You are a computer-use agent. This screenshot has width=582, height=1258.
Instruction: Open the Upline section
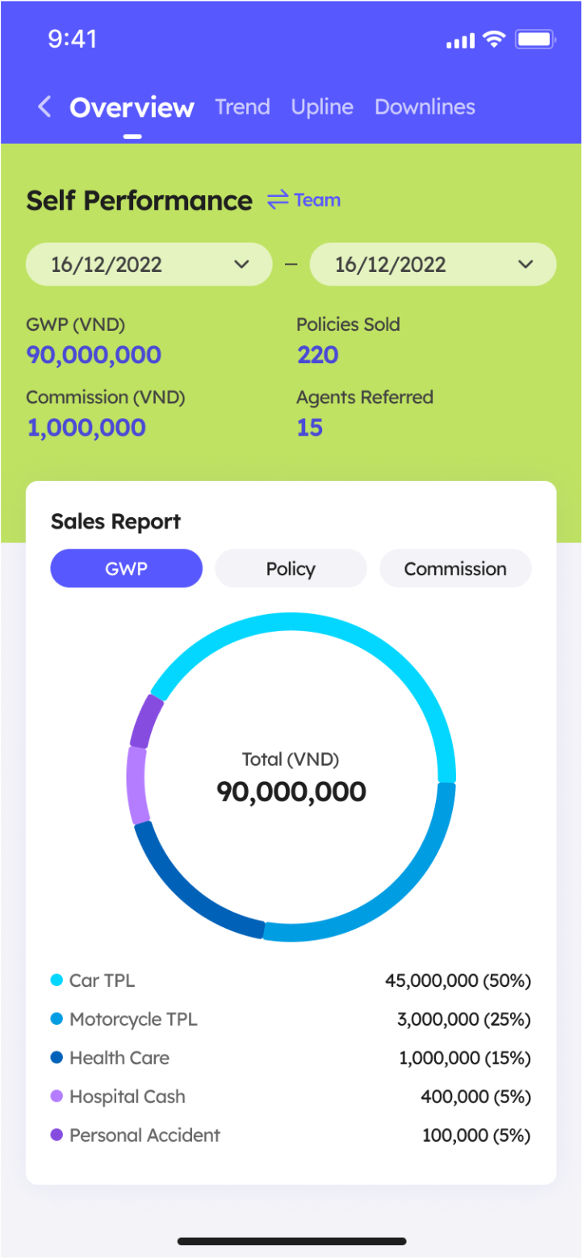[322, 106]
